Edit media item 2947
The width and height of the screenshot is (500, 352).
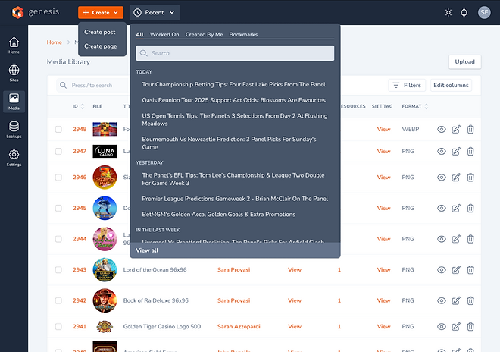456,152
